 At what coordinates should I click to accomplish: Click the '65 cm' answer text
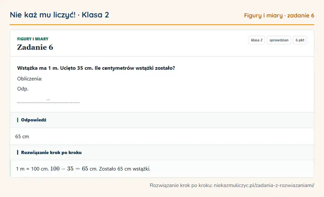[22, 136]
